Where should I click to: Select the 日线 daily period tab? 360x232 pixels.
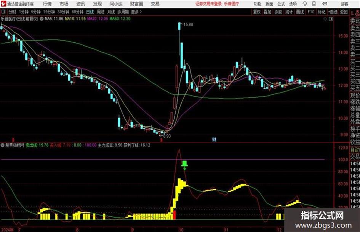(x=90, y=12)
